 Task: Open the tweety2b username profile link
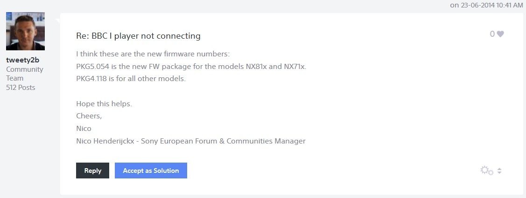[x=23, y=60]
